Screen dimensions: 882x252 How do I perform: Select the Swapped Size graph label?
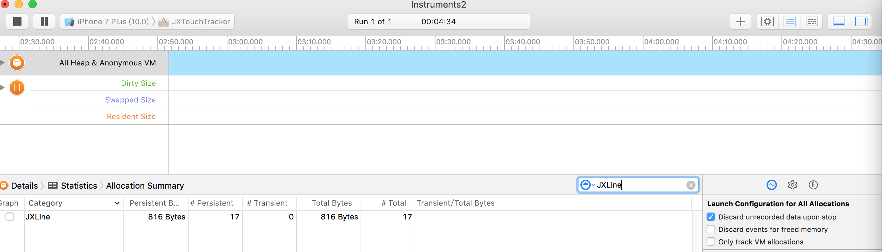tap(130, 100)
